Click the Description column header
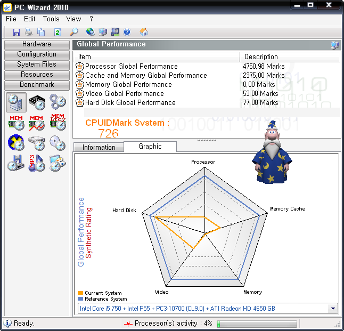The image size is (344, 331). click(x=290, y=56)
